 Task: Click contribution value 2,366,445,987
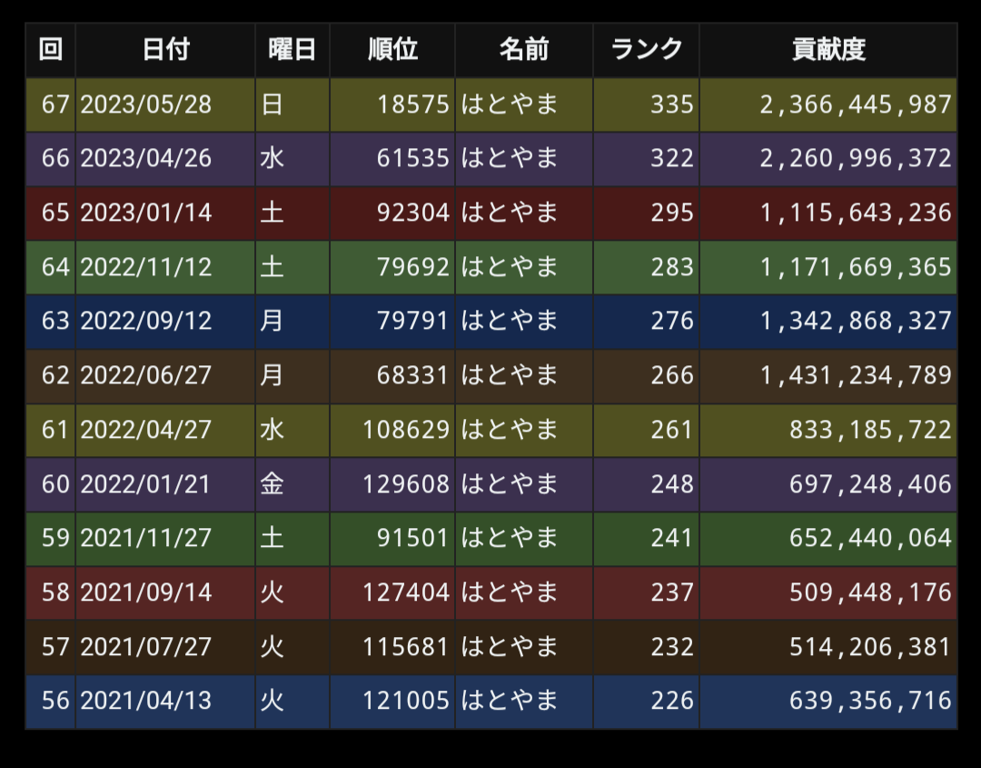coord(855,105)
